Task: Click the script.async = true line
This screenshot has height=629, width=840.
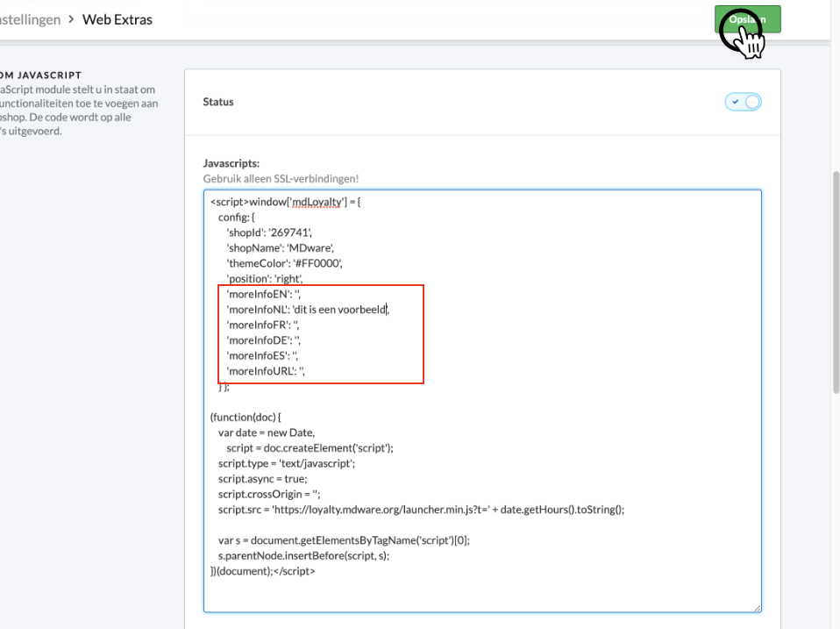Action: tap(262, 479)
